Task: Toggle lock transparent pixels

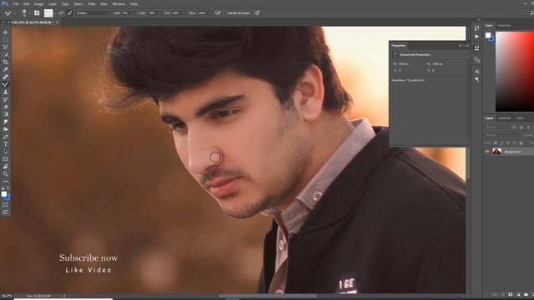Action: [x=496, y=142]
